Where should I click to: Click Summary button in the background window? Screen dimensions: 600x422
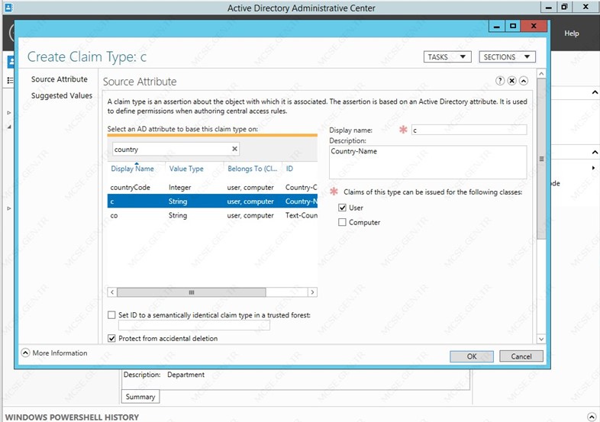(140, 397)
